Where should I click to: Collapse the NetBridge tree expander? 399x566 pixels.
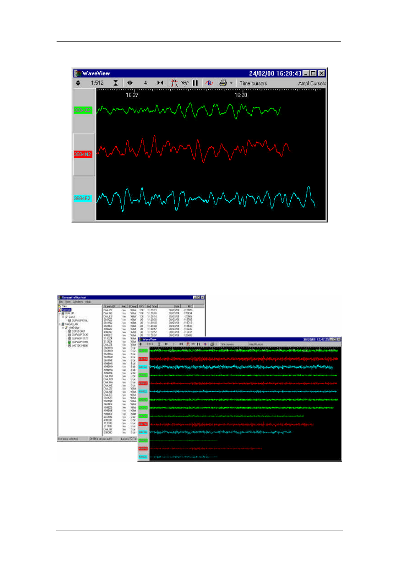coord(63,328)
